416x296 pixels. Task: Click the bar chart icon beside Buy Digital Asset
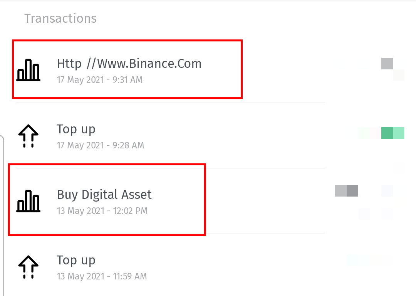pos(29,201)
